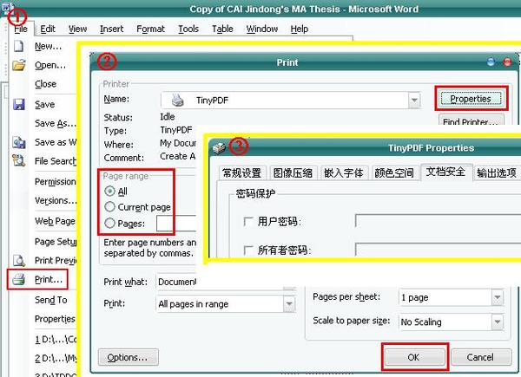This screenshot has width=521, height=377.
Task: Expand the Print what dropdown
Action: pyautogui.click(x=289, y=287)
